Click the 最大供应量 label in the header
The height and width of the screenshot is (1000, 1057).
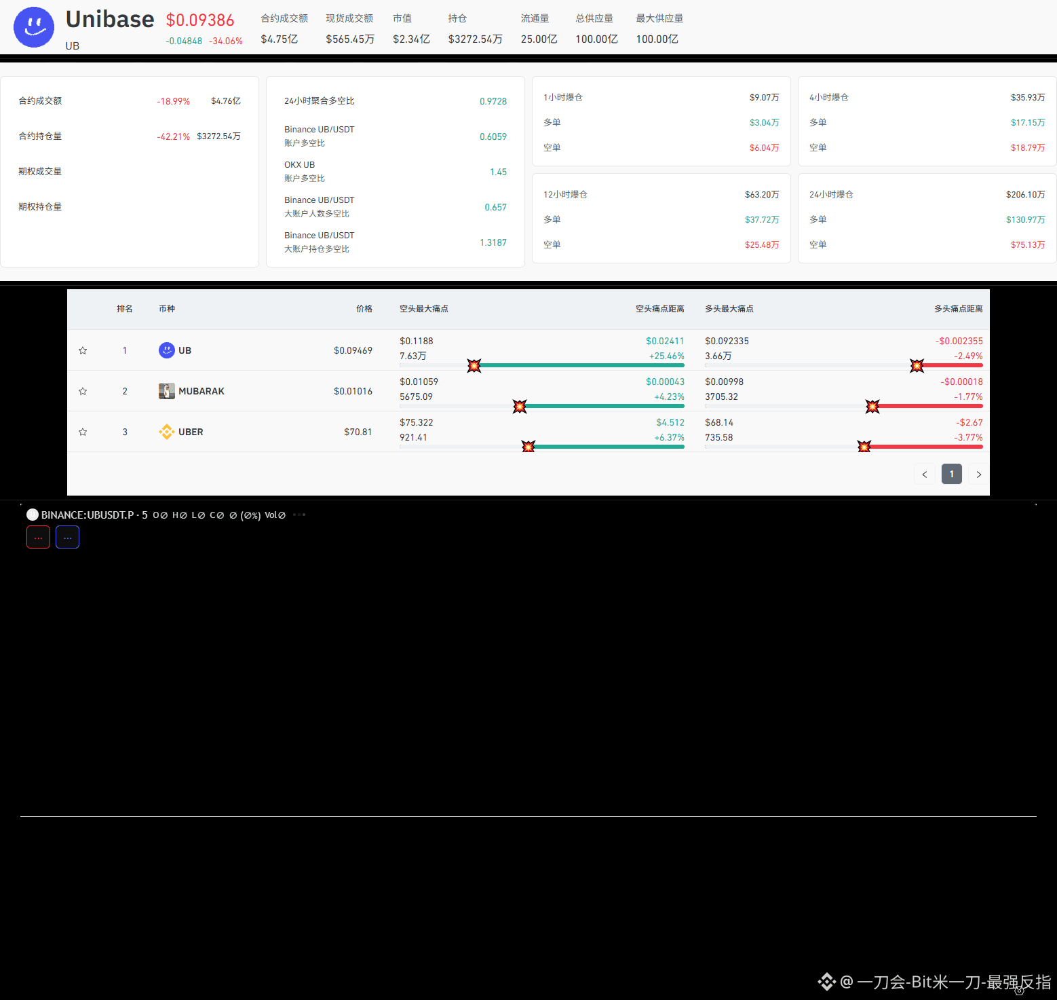(x=659, y=18)
